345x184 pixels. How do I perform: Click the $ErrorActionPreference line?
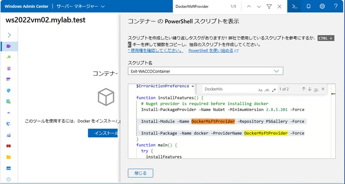coord(165,86)
